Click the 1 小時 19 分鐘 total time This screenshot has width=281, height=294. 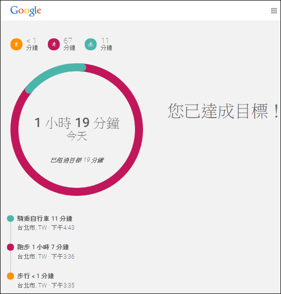(77, 123)
